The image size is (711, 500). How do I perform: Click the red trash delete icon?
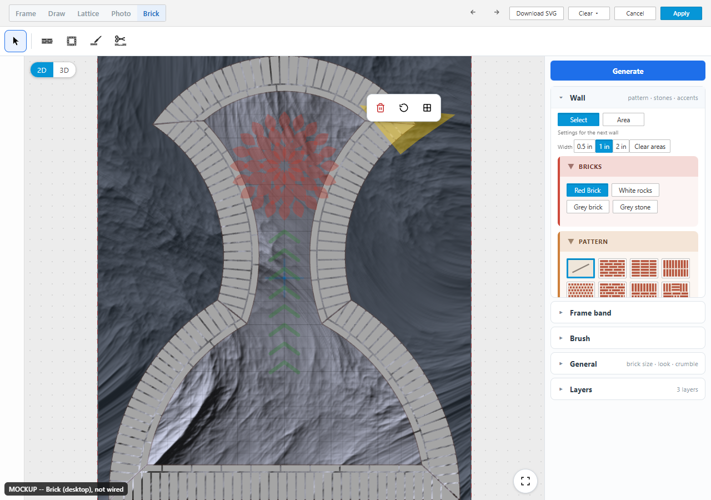coord(380,108)
